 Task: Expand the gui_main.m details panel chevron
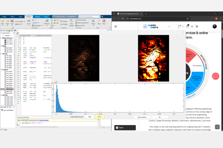[x=14, y=107]
